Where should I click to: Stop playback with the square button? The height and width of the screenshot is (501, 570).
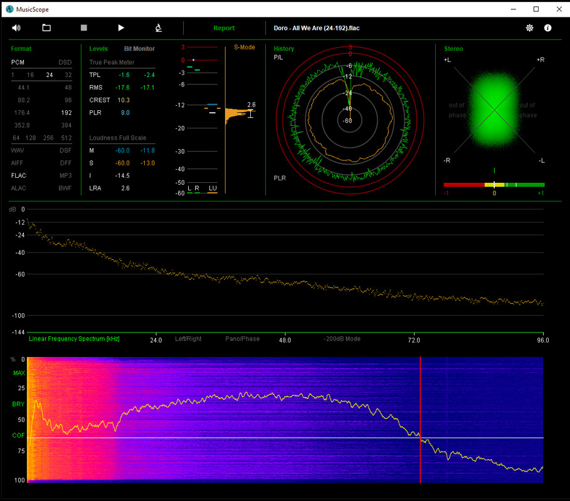point(83,28)
